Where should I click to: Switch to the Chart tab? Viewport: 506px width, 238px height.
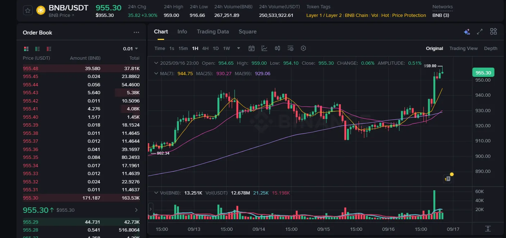click(161, 32)
